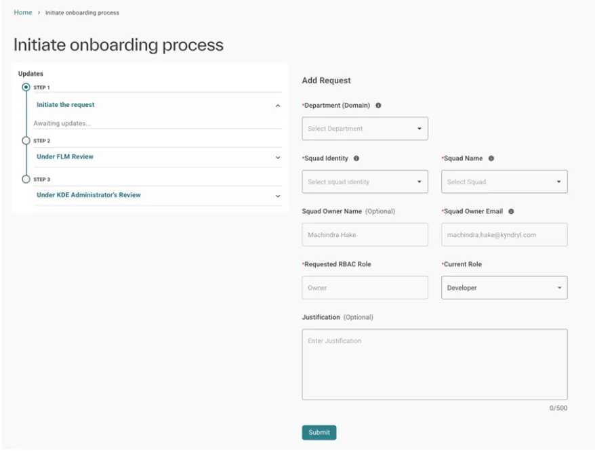595x451 pixels.
Task: Click the Submit button
Action: (x=319, y=433)
